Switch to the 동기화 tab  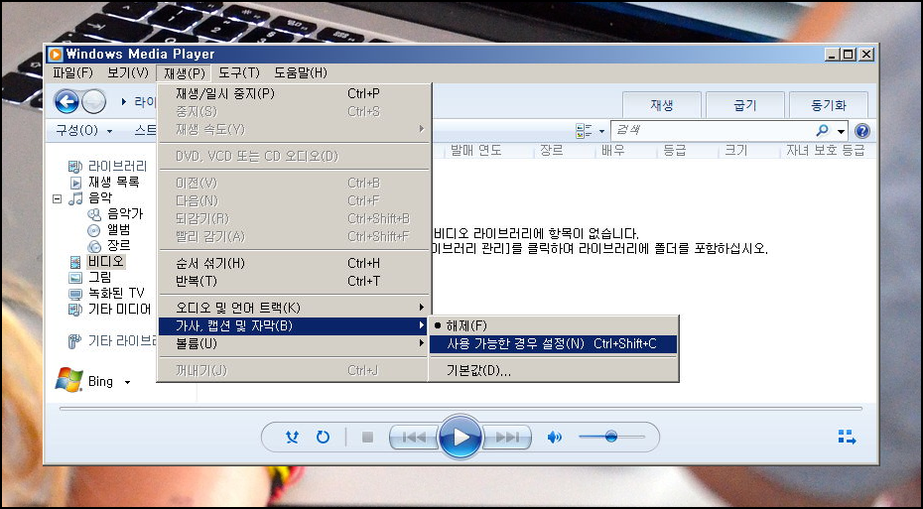pyautogui.click(x=829, y=105)
